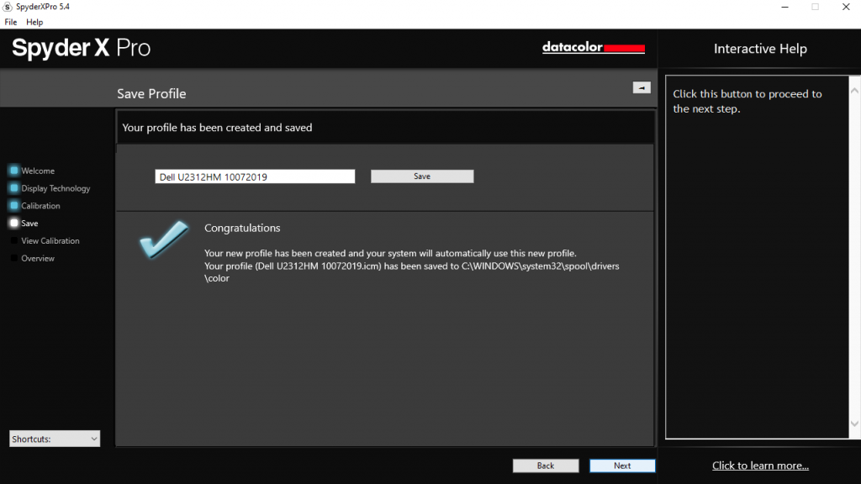Click the View Calibration step indicator square
Screen dimensions: 861x484
click(14, 241)
